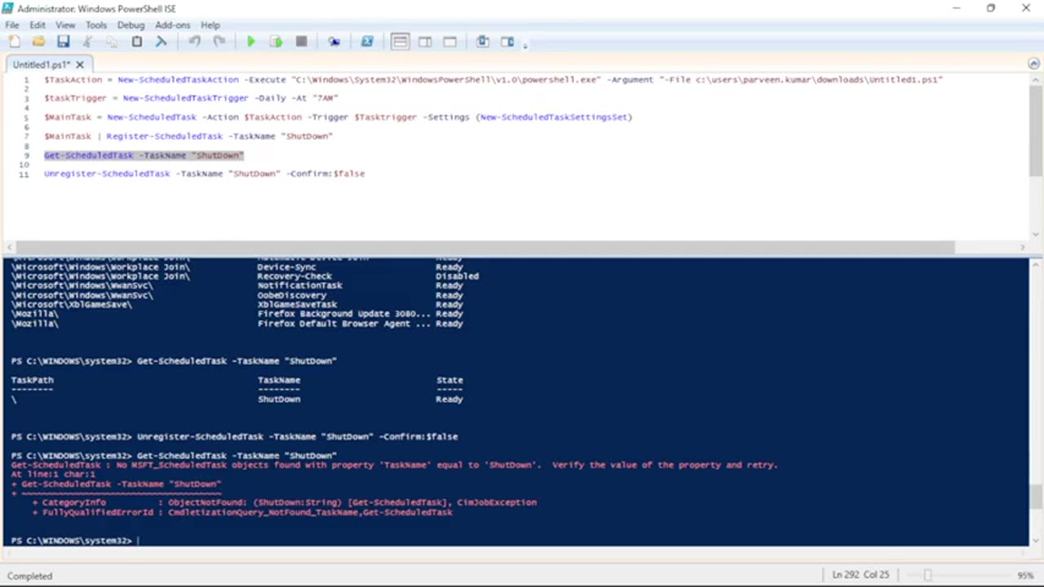1044x587 pixels.
Task: Open the Help menu
Action: click(210, 25)
